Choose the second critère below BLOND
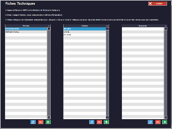The width and height of the screenshot is (172, 129). [85, 32]
